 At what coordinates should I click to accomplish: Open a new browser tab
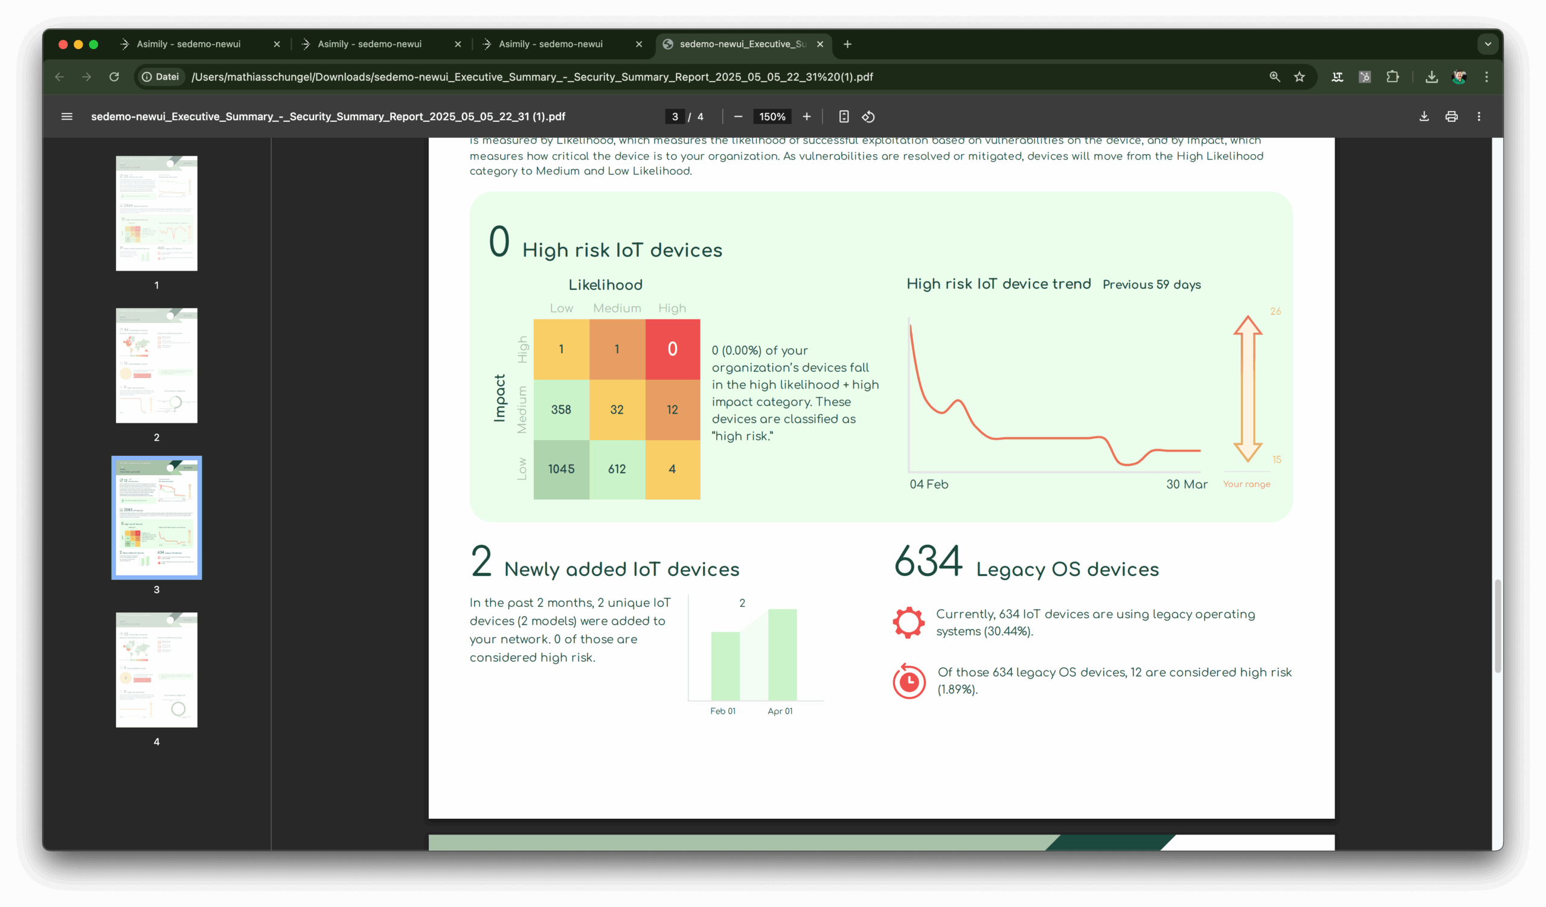pos(847,44)
